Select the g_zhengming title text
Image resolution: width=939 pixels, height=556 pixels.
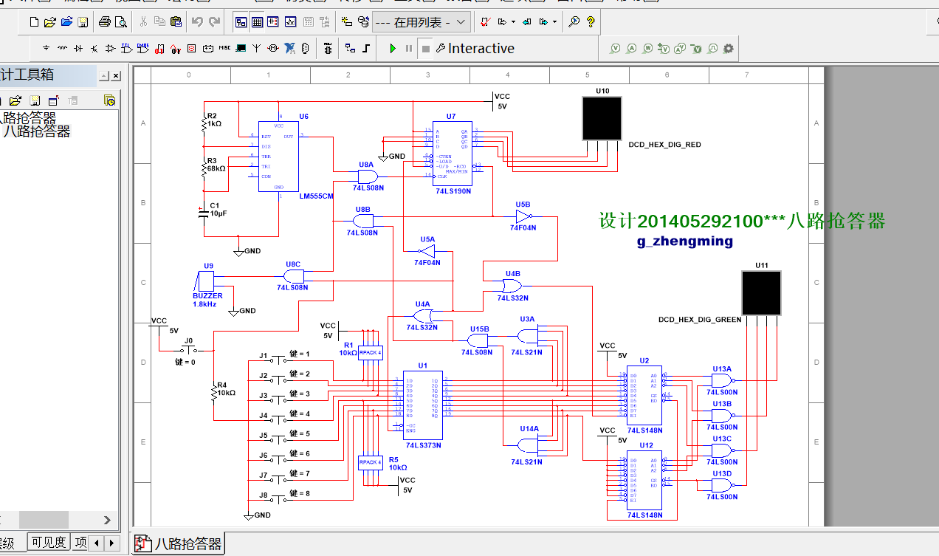point(685,241)
